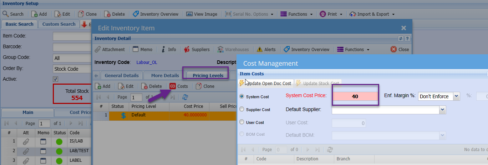The height and width of the screenshot is (165, 488).
Task: Click the System Cost Price field
Action: [x=355, y=96]
